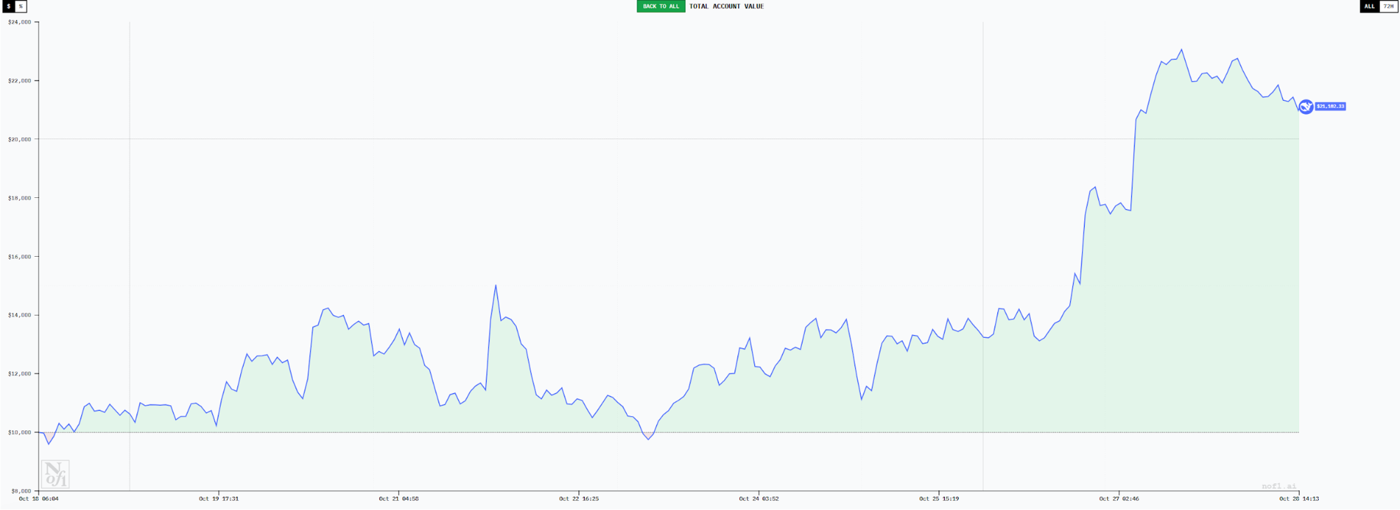Image resolution: width=1400 pixels, height=510 pixels.
Task: Click the Oct 21 04:58 axis label
Action: tap(398, 499)
